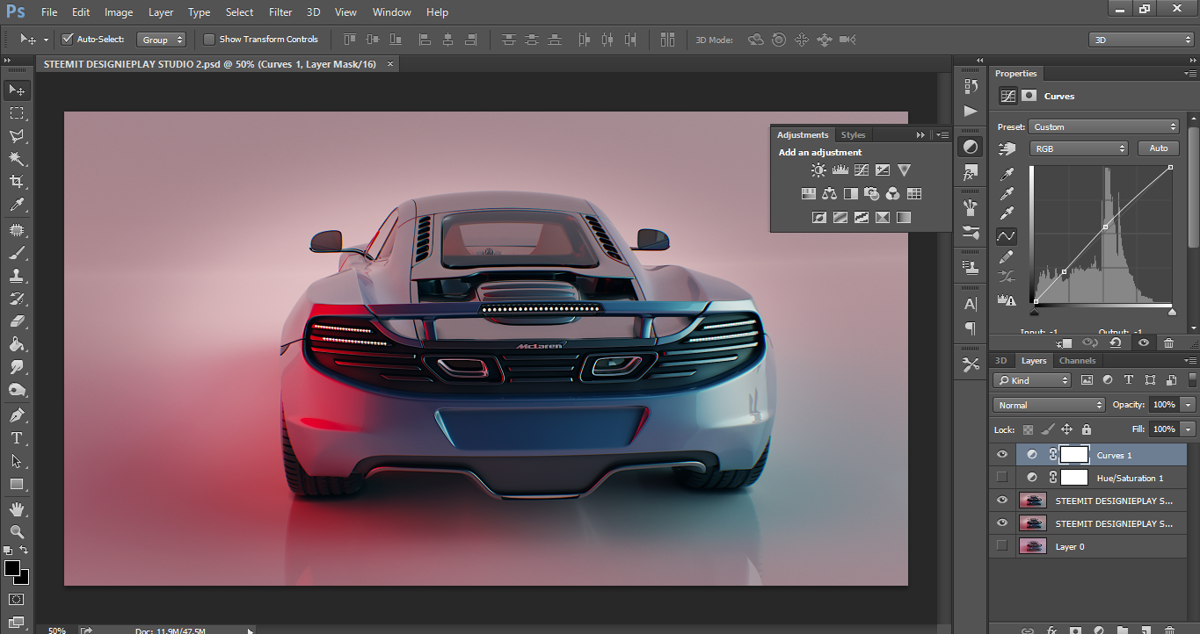The height and width of the screenshot is (634, 1200).
Task: Open the Curves Preset dropdown
Action: click(x=1104, y=126)
